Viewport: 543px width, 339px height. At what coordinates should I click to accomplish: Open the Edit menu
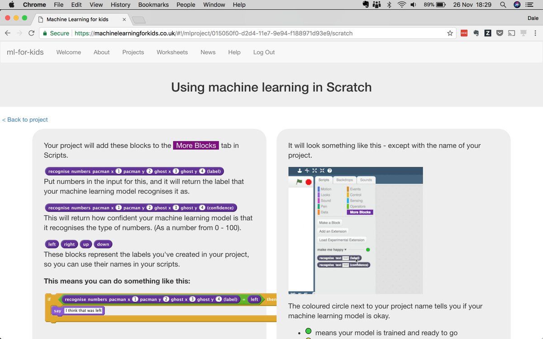point(76,5)
